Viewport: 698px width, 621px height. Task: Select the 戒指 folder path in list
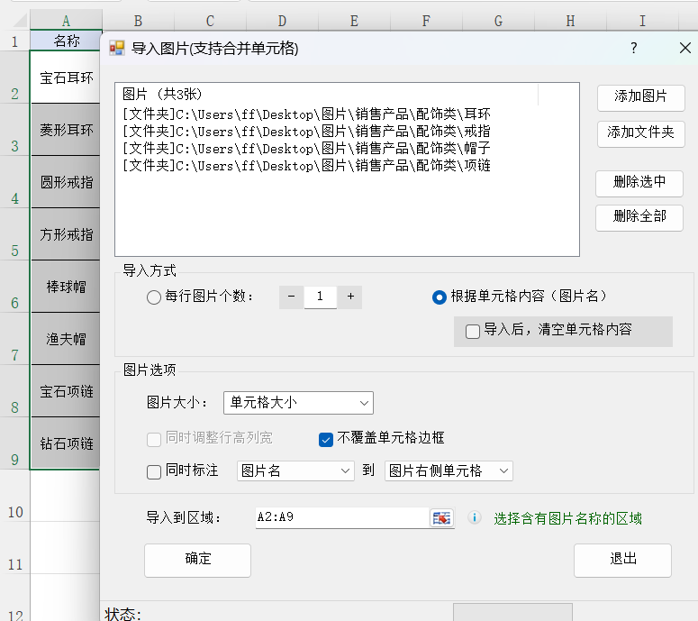point(306,132)
